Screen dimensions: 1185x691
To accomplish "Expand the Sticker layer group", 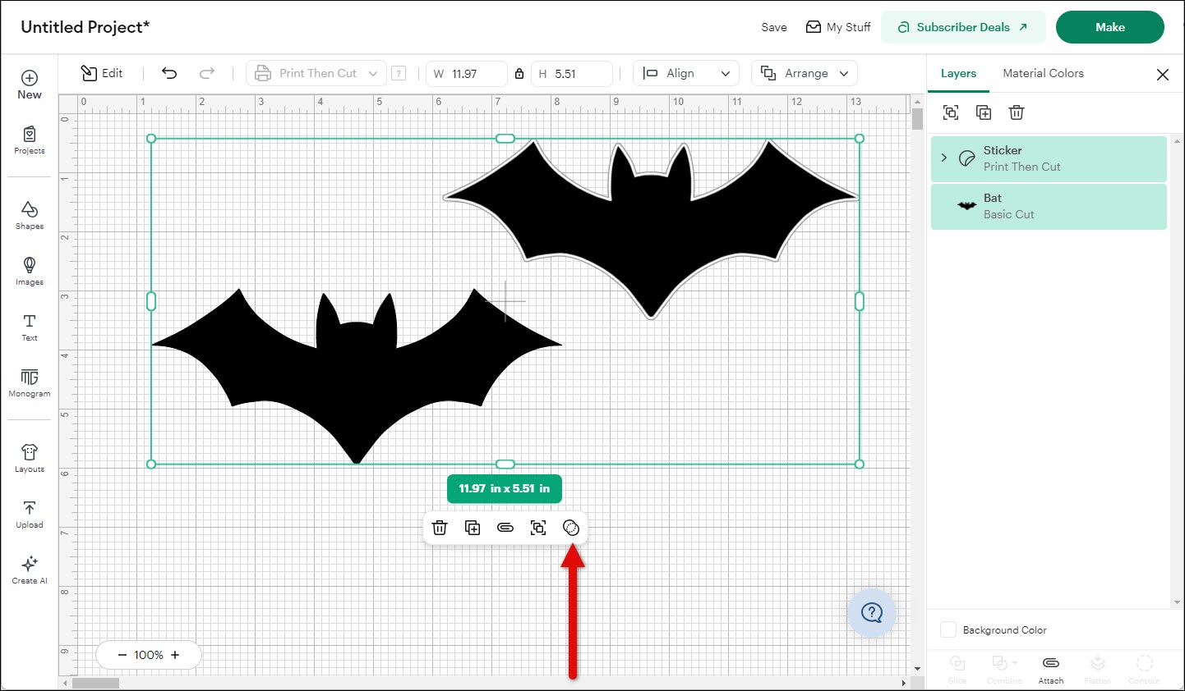I will 944,158.
